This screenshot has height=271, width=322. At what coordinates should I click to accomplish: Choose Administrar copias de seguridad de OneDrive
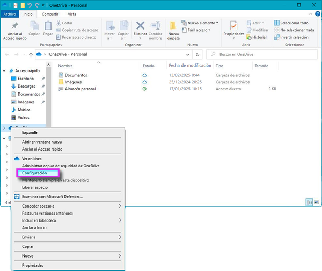click(68, 166)
